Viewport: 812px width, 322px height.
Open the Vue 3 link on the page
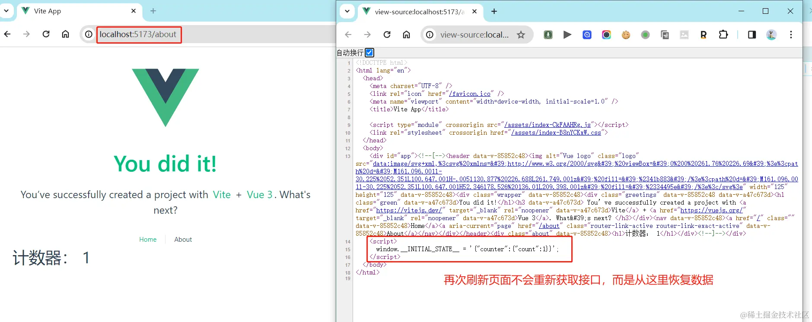[x=260, y=195]
